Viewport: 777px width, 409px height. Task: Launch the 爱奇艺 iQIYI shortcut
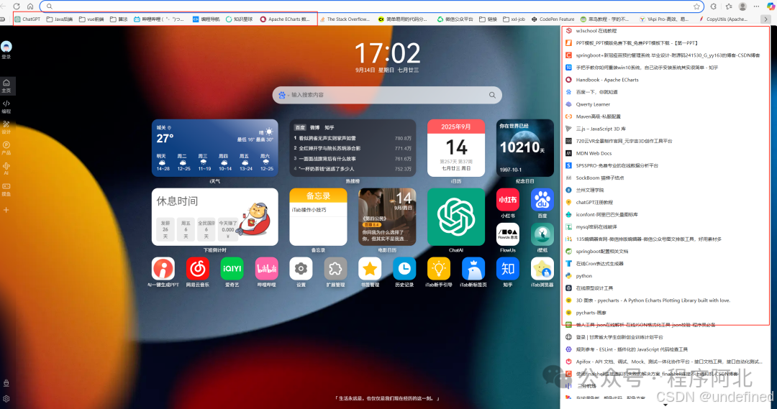pos(232,269)
